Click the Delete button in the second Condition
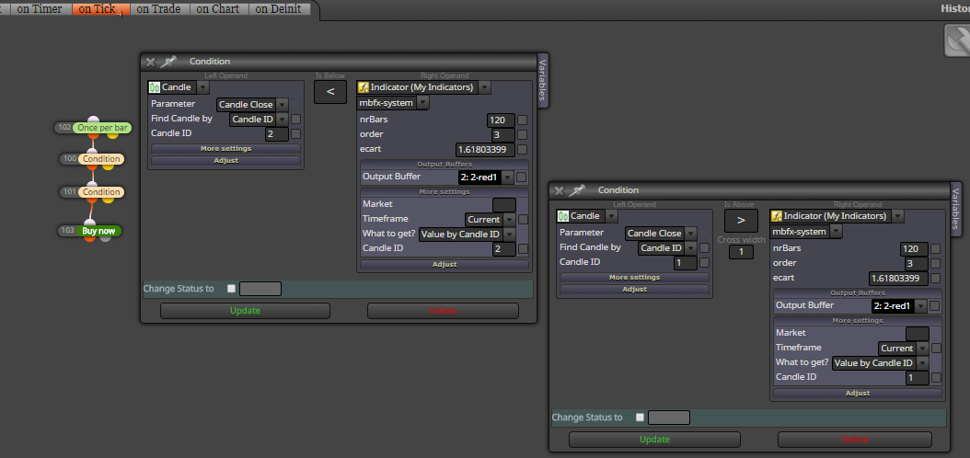970x458 pixels. click(855, 440)
